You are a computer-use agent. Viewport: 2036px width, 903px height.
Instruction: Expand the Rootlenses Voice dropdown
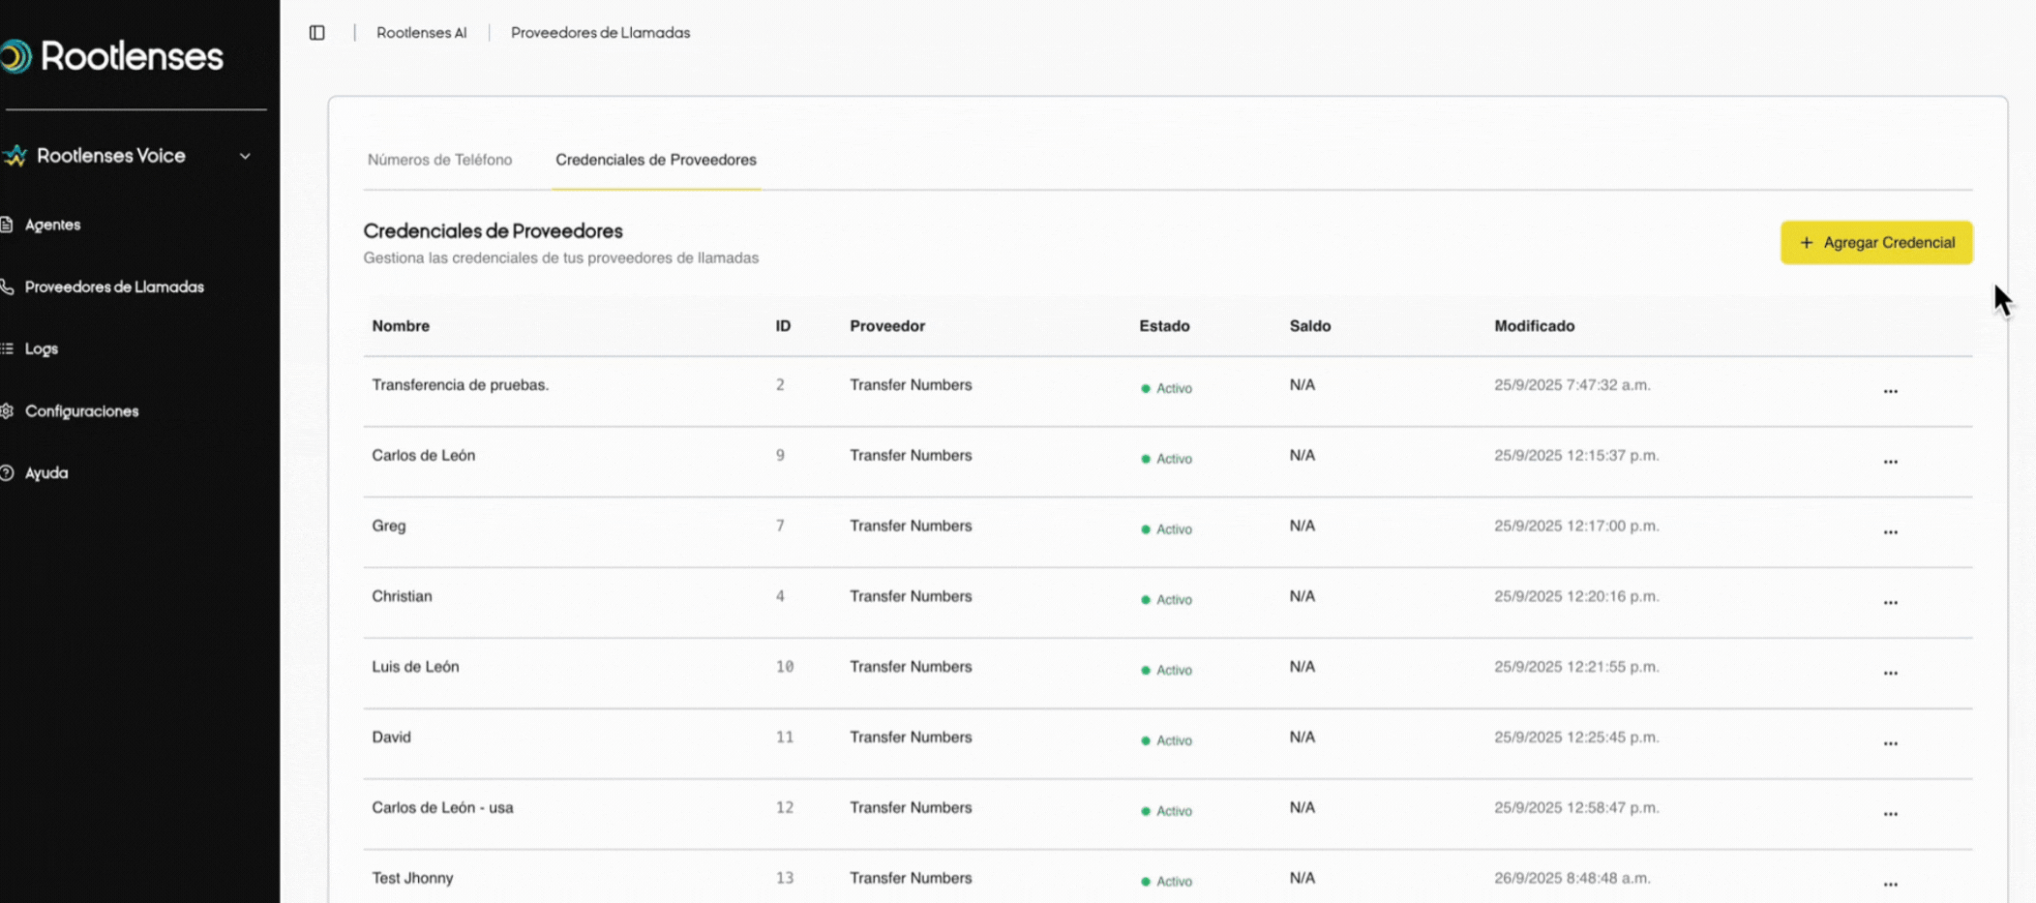(x=245, y=156)
